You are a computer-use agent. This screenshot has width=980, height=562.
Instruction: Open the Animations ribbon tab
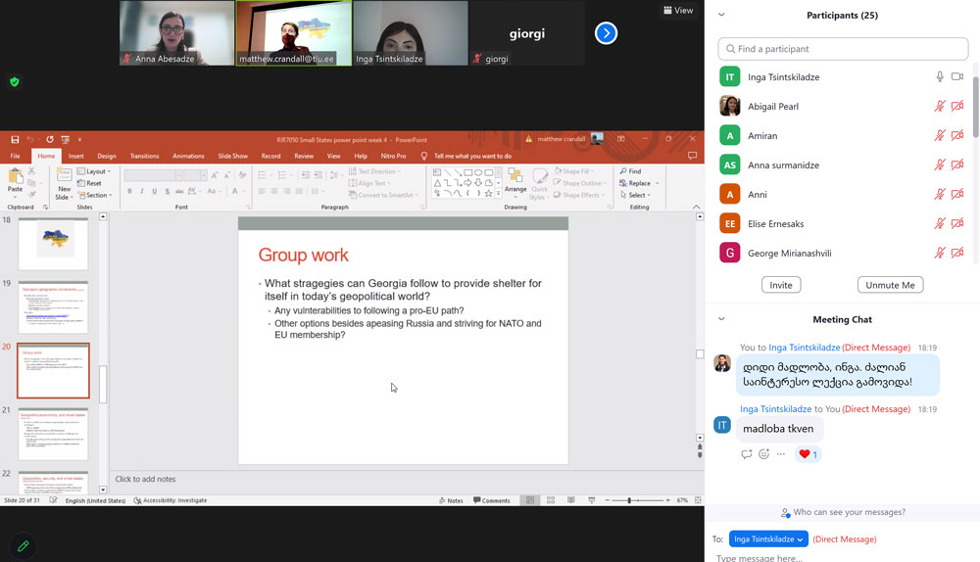tap(188, 156)
